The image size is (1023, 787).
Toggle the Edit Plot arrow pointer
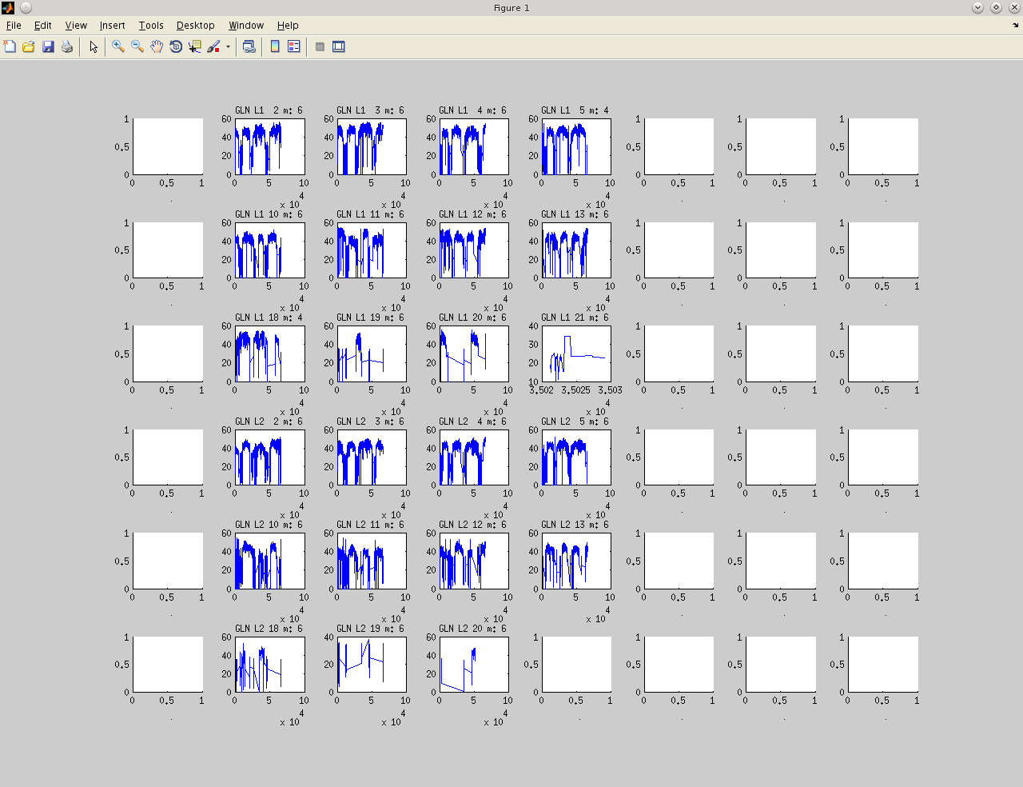coord(94,46)
